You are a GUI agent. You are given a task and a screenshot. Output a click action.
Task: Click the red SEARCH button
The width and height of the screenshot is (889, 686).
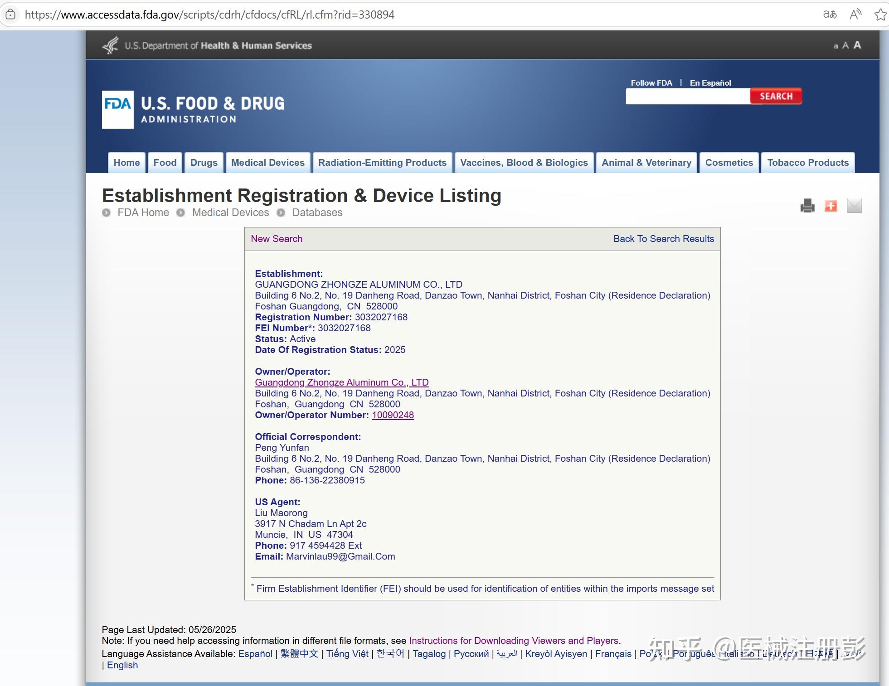point(776,96)
